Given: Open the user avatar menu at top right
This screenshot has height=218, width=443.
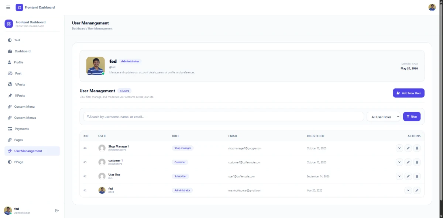Looking at the screenshot, I should click(432, 7).
